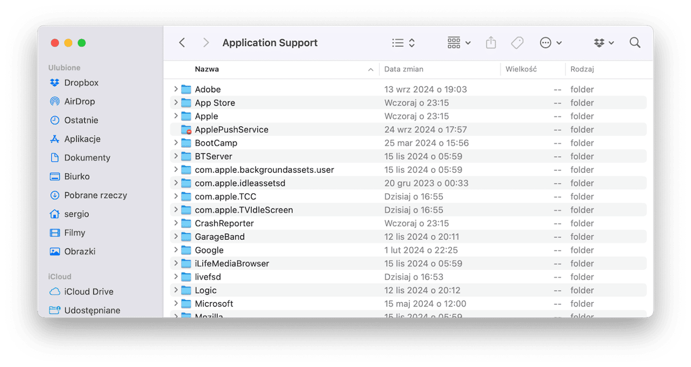The width and height of the screenshot is (691, 367).
Task: Sort by the Wielkość column
Action: [x=521, y=69]
